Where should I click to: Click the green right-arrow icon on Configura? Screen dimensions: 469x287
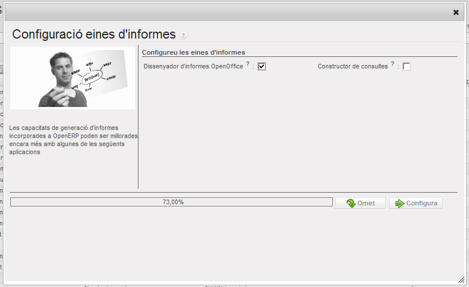coord(400,203)
